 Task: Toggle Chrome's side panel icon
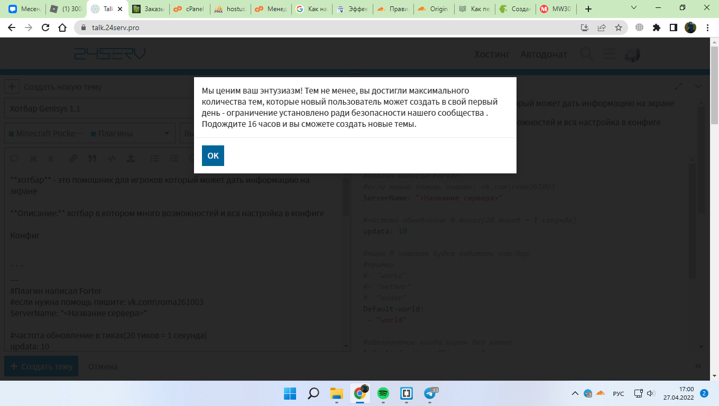pos(673,27)
